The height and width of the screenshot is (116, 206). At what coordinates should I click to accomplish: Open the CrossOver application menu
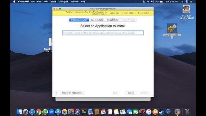[23, 2]
